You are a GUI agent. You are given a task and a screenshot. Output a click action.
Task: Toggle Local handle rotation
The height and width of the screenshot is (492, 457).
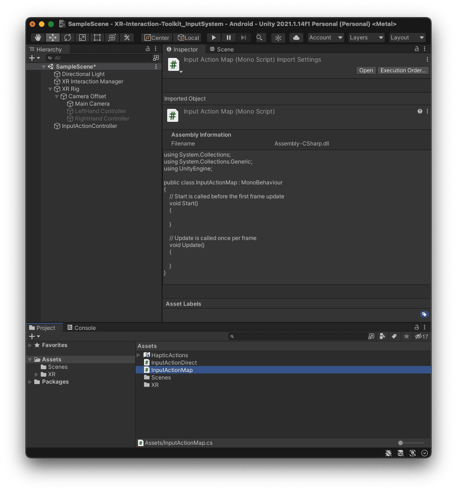pos(188,38)
